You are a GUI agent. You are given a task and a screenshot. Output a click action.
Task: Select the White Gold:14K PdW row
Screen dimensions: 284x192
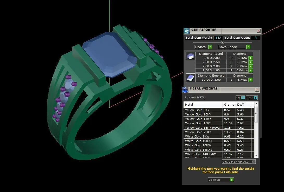pyautogui.click(x=219, y=154)
